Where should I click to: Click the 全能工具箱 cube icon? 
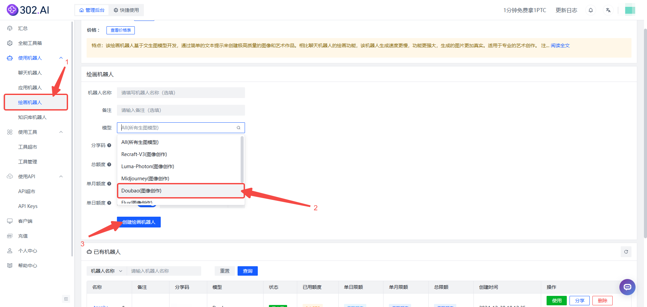[10, 43]
